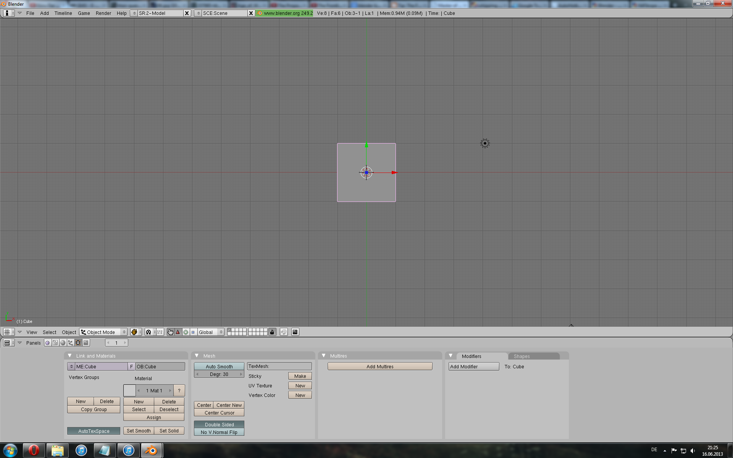Open the File menu
The image size is (733, 458).
coord(30,13)
